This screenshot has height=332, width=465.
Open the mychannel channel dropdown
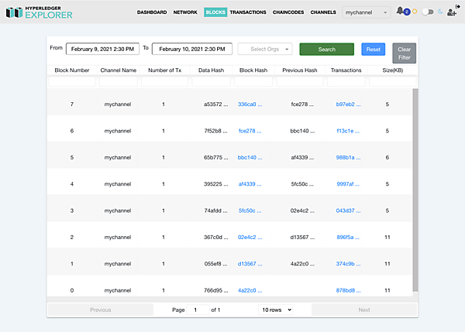(366, 12)
